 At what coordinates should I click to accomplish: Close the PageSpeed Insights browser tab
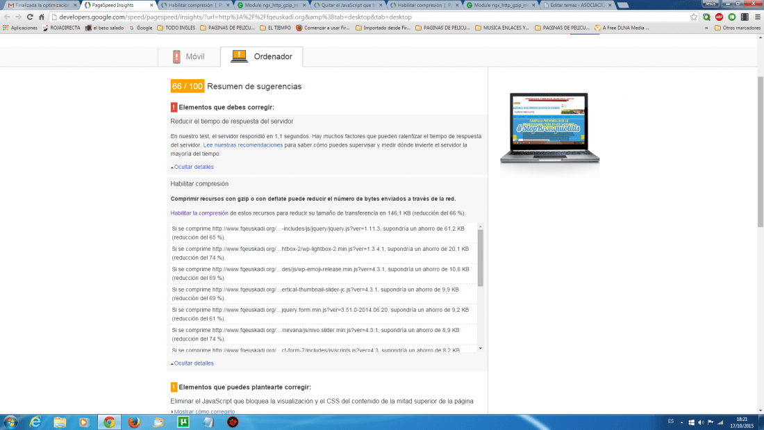(151, 5)
